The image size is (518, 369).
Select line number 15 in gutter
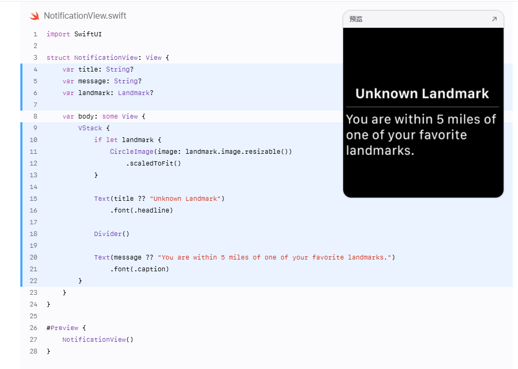tap(33, 199)
